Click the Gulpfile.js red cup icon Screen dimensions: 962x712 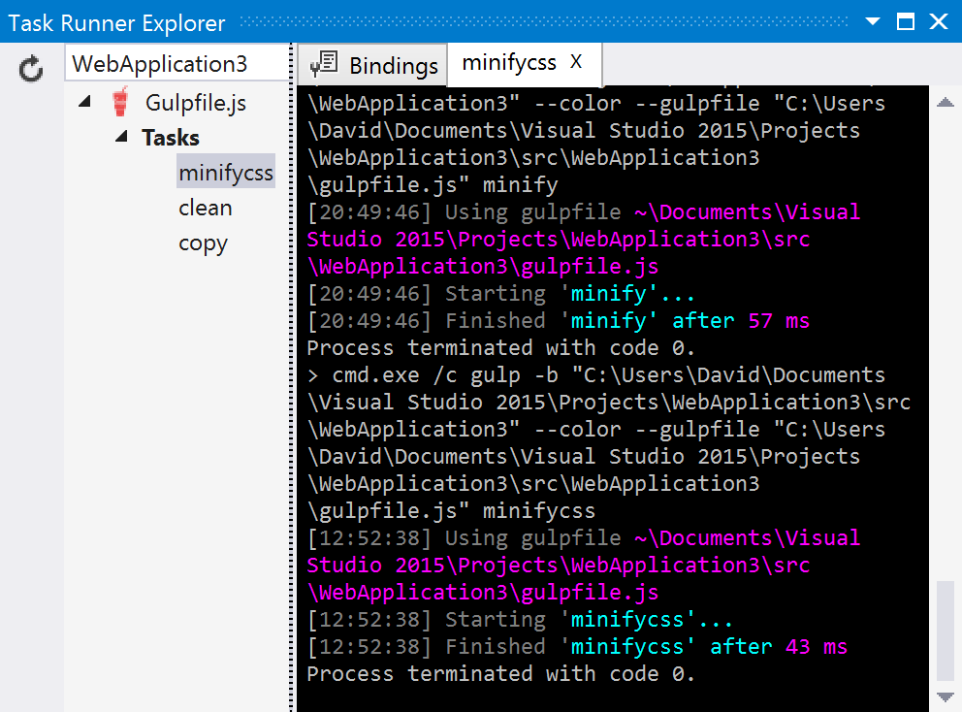pyautogui.click(x=120, y=102)
